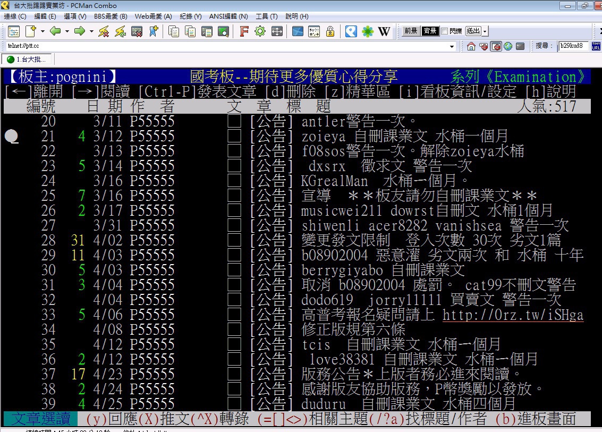This screenshot has height=432, width=602.
Task: Open Wikipedia with the W icon
Action: point(384,31)
